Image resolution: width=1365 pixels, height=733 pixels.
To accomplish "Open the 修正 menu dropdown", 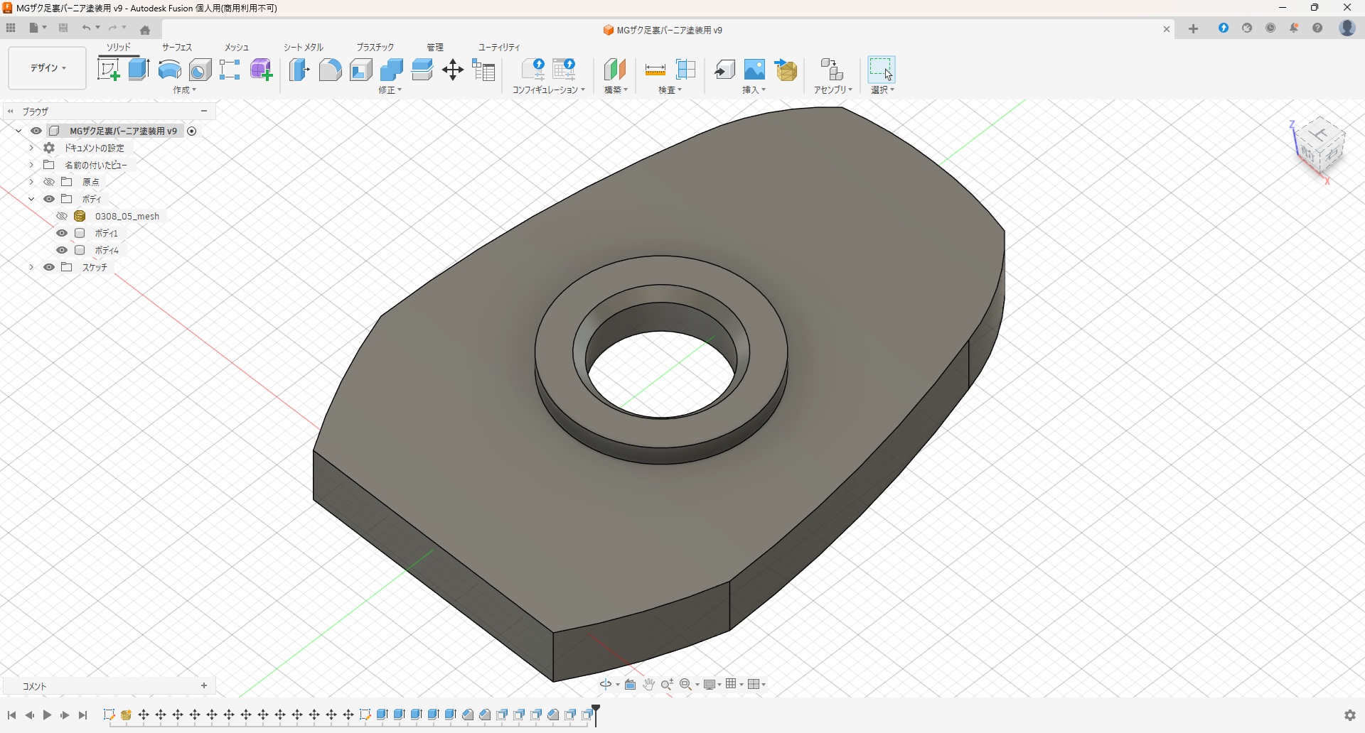I will pos(390,90).
